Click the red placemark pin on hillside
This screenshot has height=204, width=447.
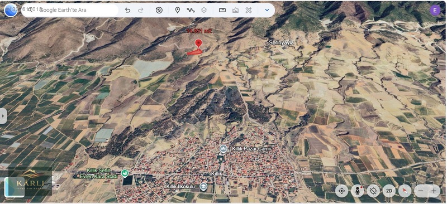pos(198,43)
